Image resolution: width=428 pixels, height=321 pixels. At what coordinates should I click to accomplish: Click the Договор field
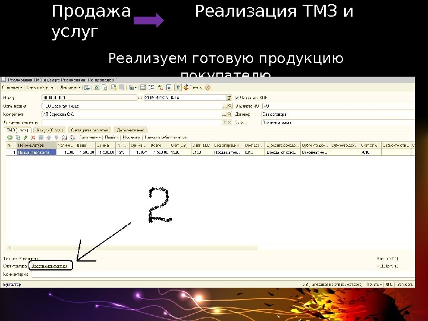[x=338, y=114]
